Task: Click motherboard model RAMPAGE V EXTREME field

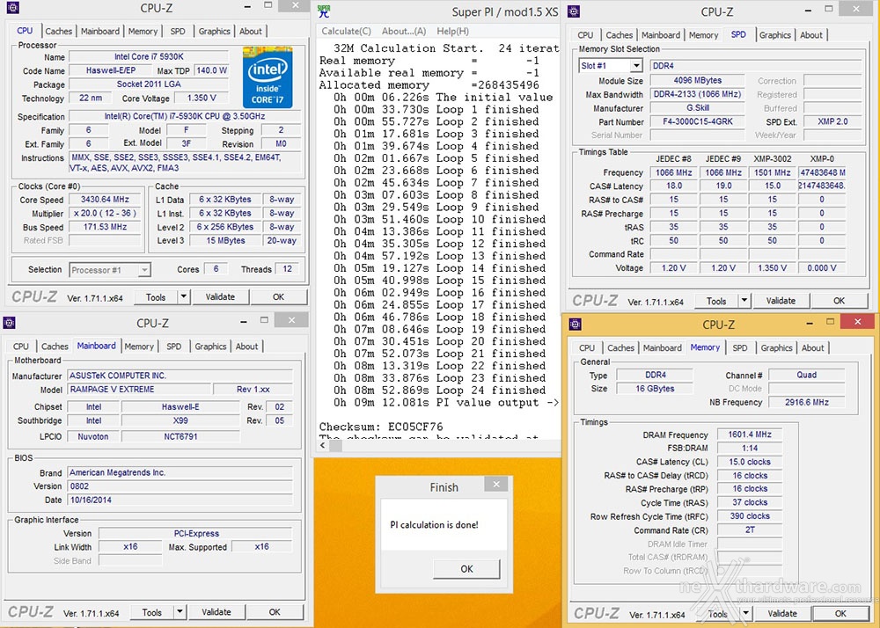Action: (x=139, y=389)
